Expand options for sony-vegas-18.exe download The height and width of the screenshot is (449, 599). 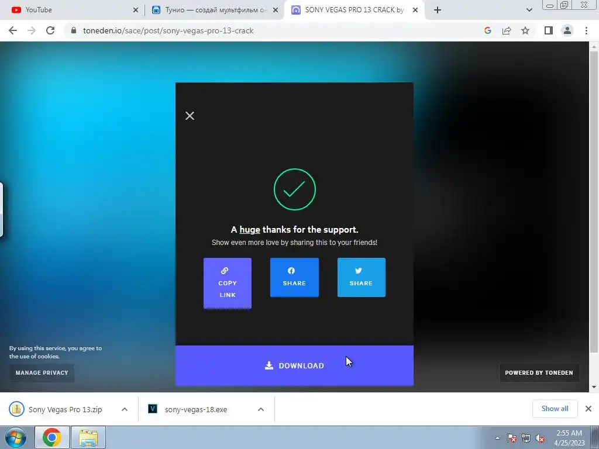click(261, 409)
